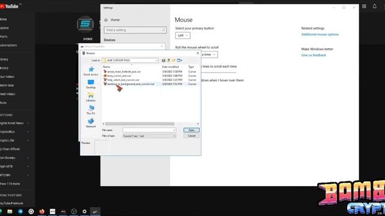Open Shorts in YouTube sidebar
This screenshot has width=385, height=216.
[4, 37]
